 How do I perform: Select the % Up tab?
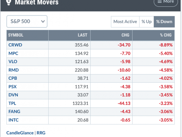[147, 22]
